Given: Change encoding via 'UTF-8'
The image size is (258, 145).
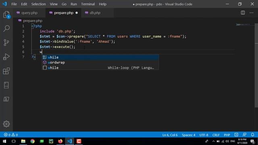Looking at the screenshot, I should [x=204, y=135].
